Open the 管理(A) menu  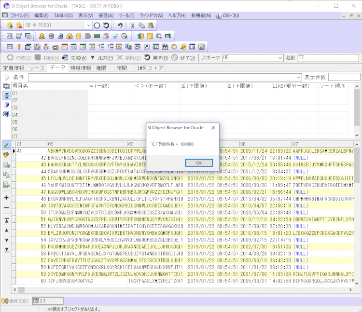[106, 15]
